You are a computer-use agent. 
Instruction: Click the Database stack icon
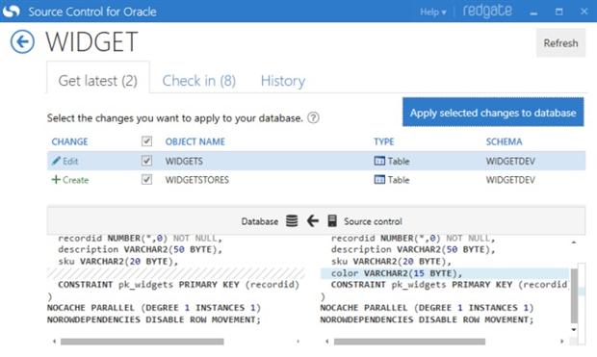point(292,220)
